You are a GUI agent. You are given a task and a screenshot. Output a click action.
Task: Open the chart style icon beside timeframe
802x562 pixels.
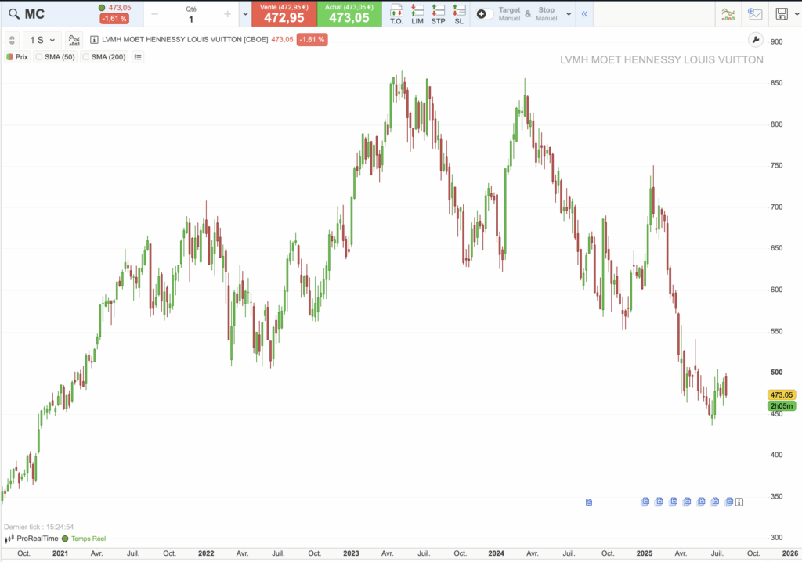coord(74,40)
